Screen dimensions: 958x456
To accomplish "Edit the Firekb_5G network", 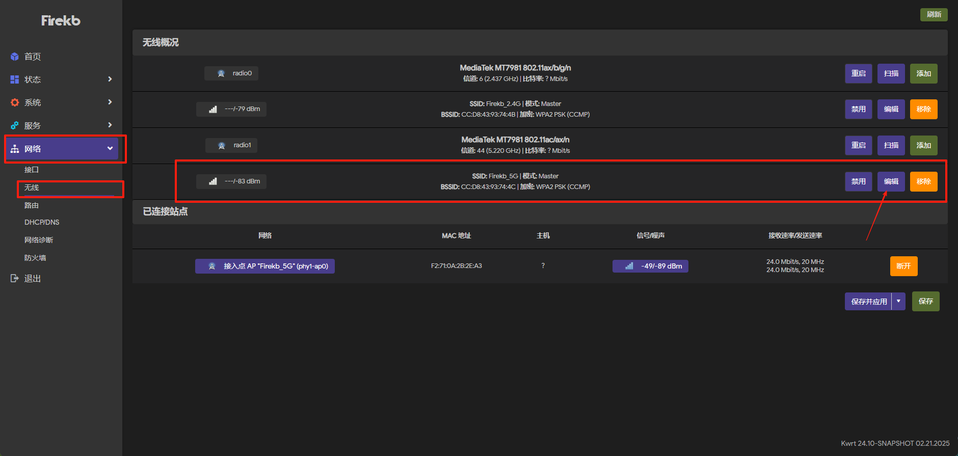I will click(891, 181).
